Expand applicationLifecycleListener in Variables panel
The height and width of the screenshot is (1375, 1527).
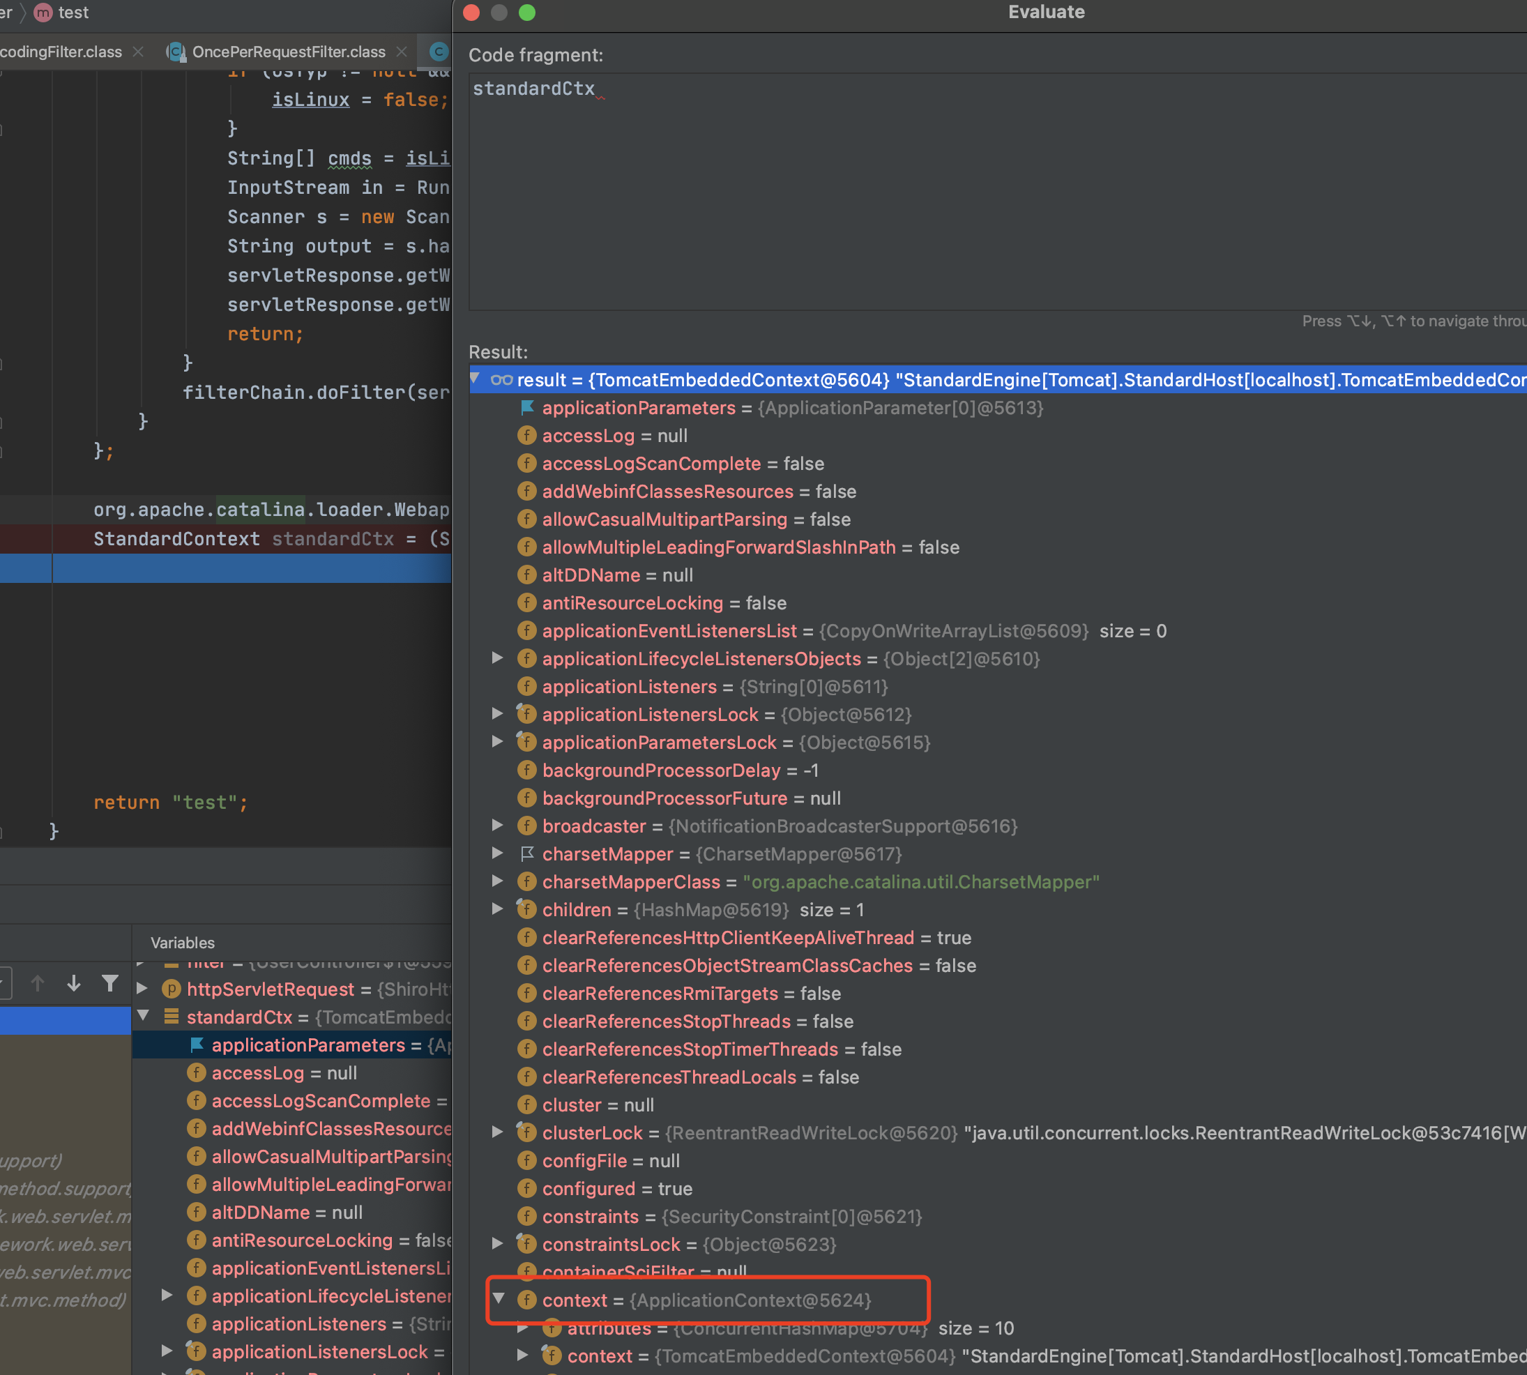168,1296
